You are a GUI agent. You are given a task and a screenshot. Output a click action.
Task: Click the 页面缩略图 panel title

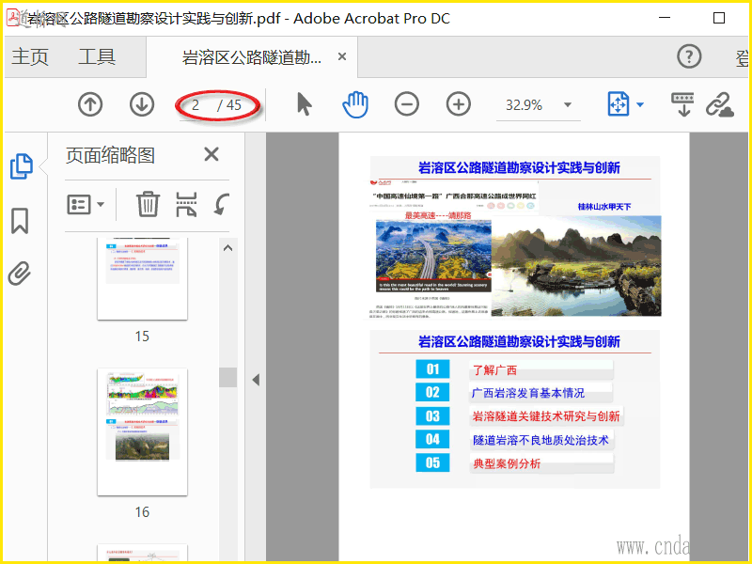tap(110, 155)
